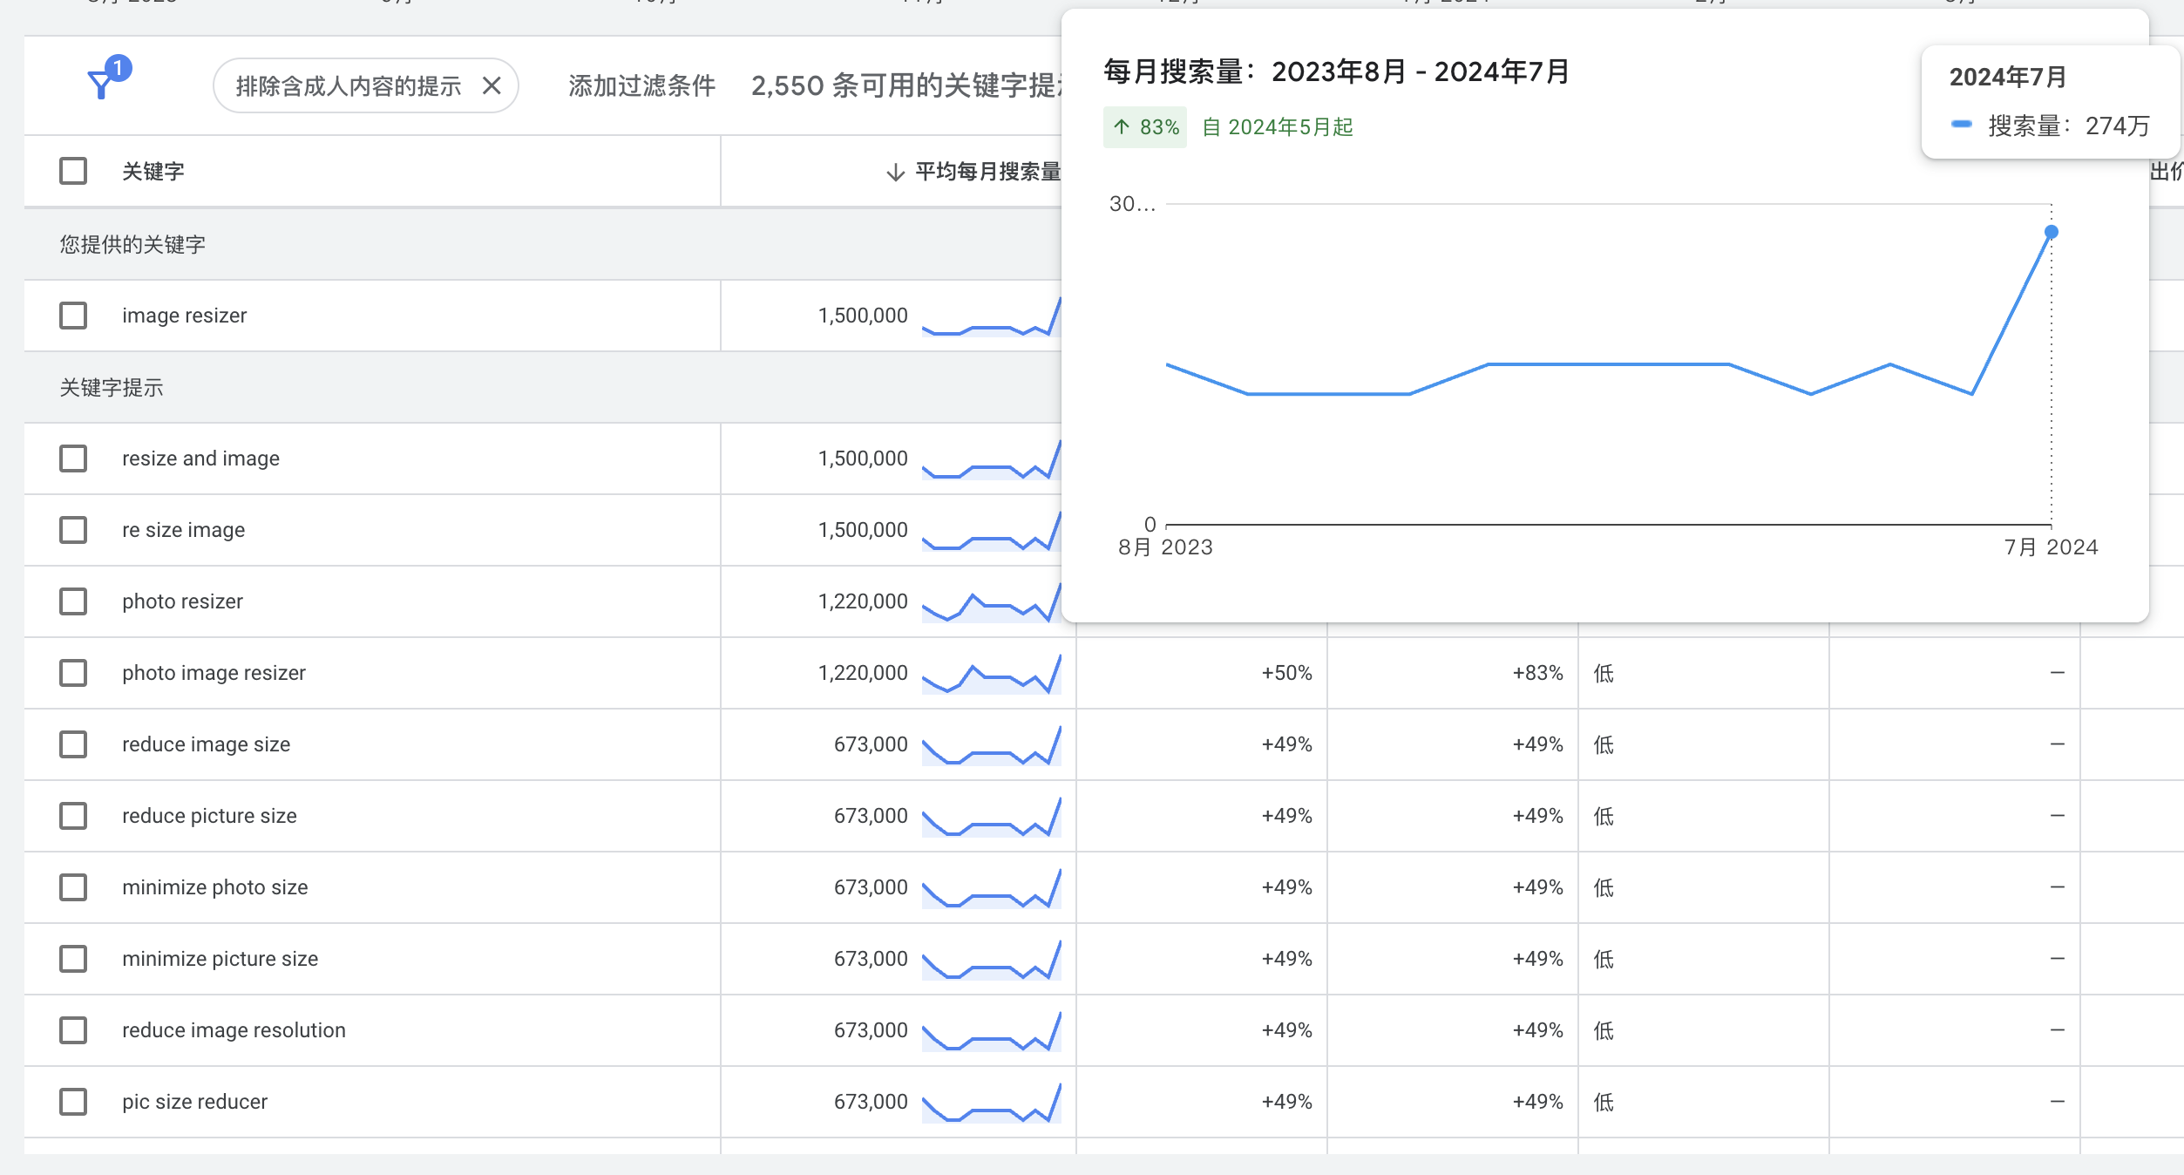This screenshot has width=2184, height=1175.
Task: Toggle the select-all keywords checkbox
Action: click(73, 171)
